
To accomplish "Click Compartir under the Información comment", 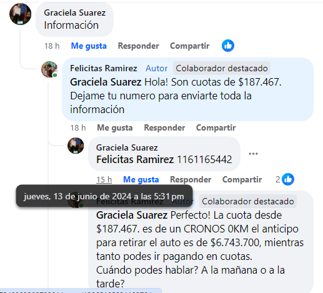I will [190, 46].
